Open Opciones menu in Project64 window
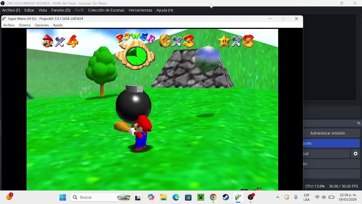Image resolution: width=362 pixels, height=204 pixels. pos(42,25)
